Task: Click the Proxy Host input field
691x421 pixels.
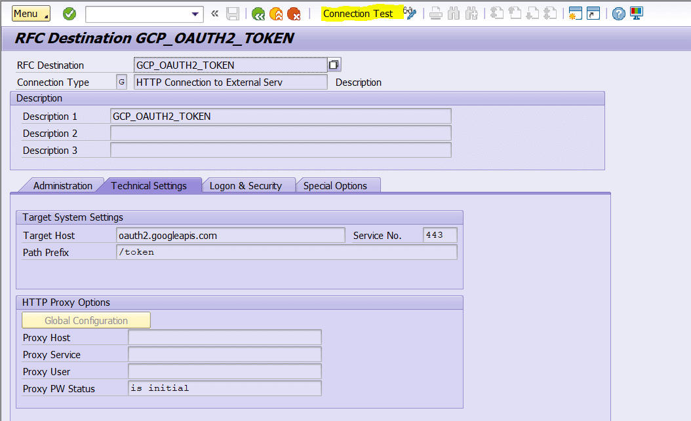Action: (x=224, y=337)
